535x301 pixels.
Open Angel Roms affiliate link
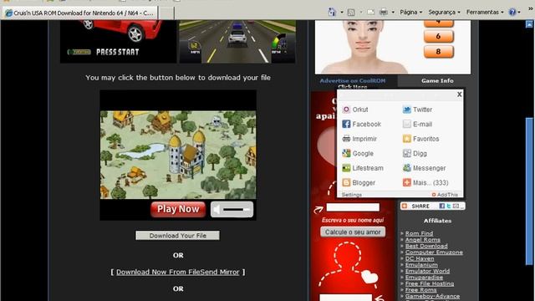pyautogui.click(x=423, y=240)
